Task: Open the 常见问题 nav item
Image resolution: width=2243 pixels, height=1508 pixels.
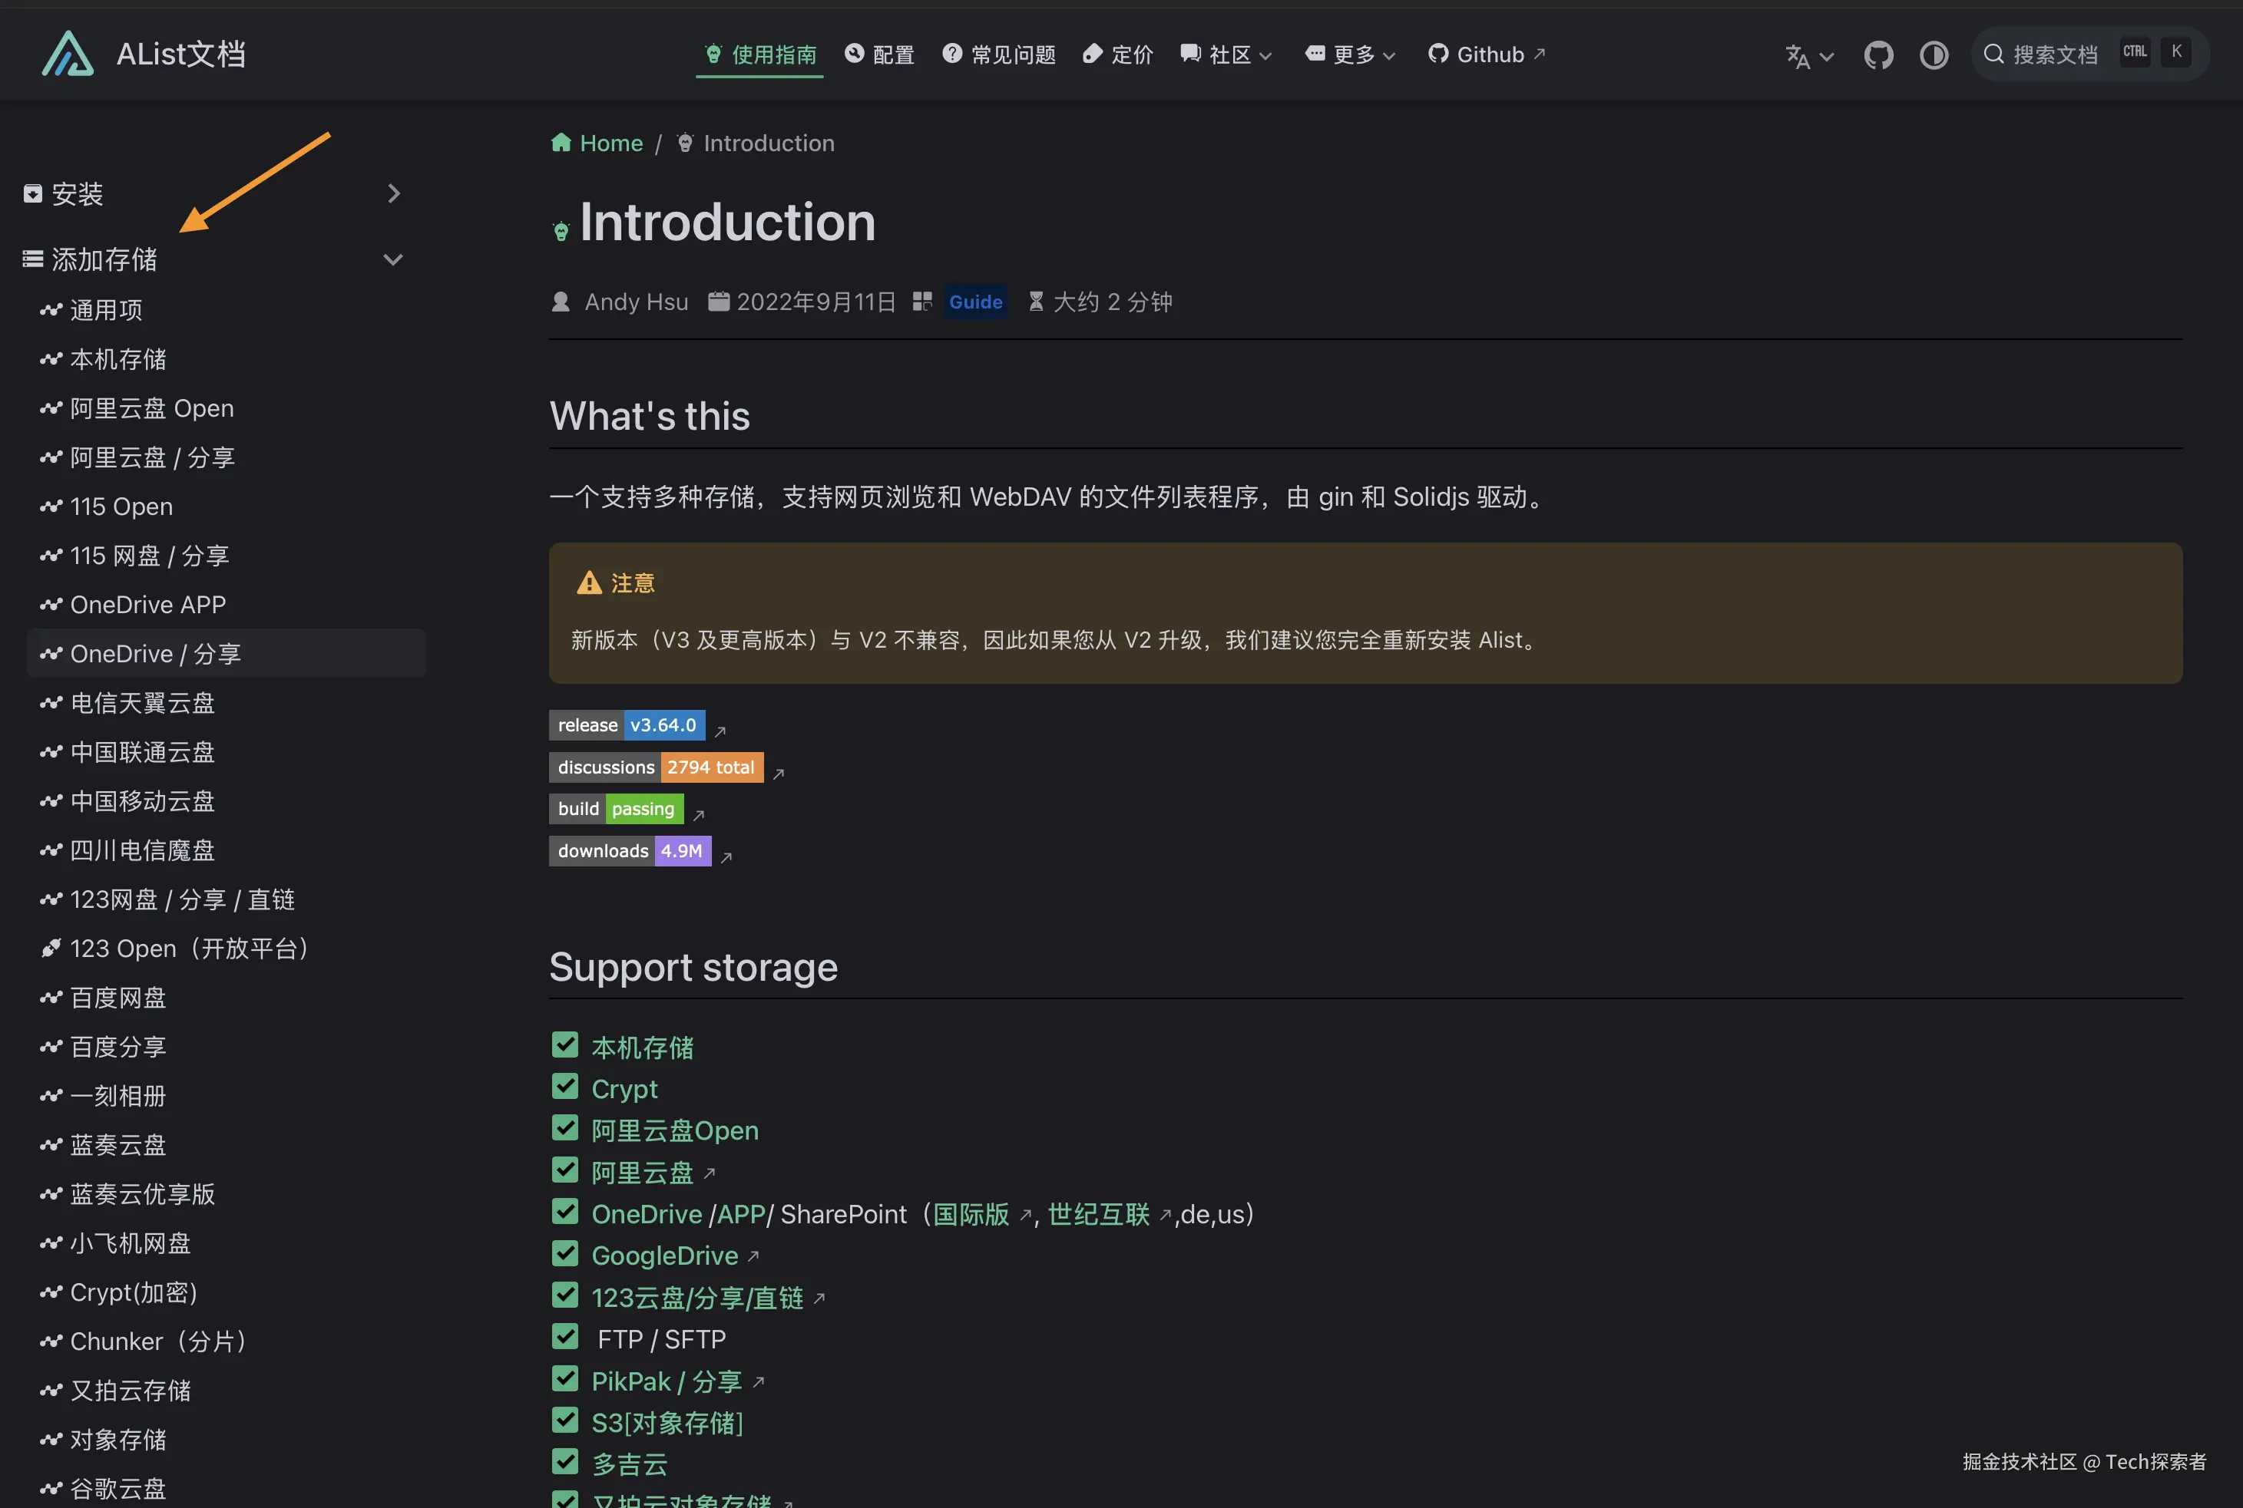Action: (999, 54)
